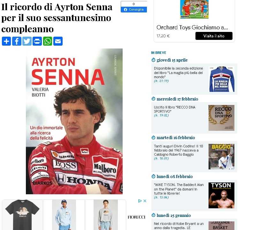Screen dimensions: 259x230
Task: Click the print icon
Action: (x=37, y=41)
